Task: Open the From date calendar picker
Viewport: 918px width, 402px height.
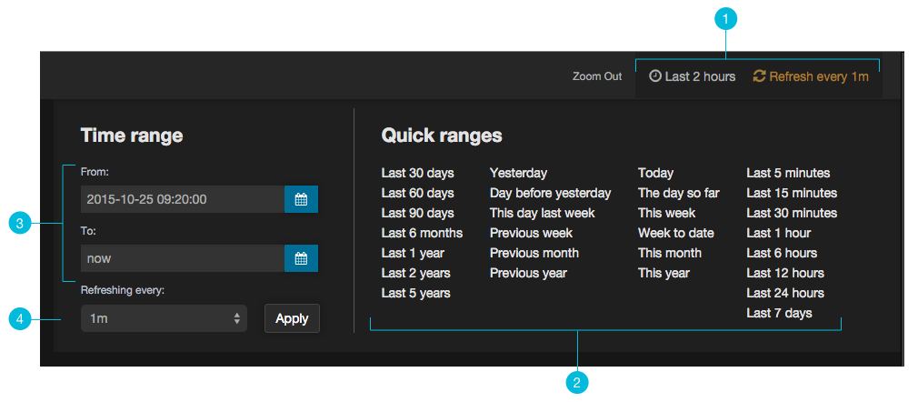Action: click(301, 199)
